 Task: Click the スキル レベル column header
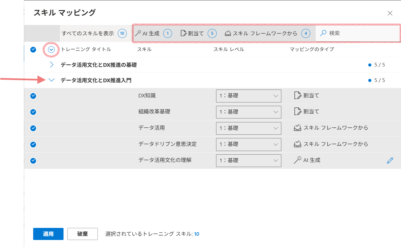point(229,49)
